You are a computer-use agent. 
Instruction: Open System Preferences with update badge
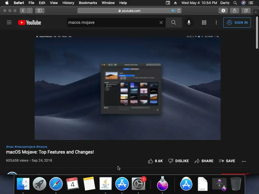[x=139, y=184]
